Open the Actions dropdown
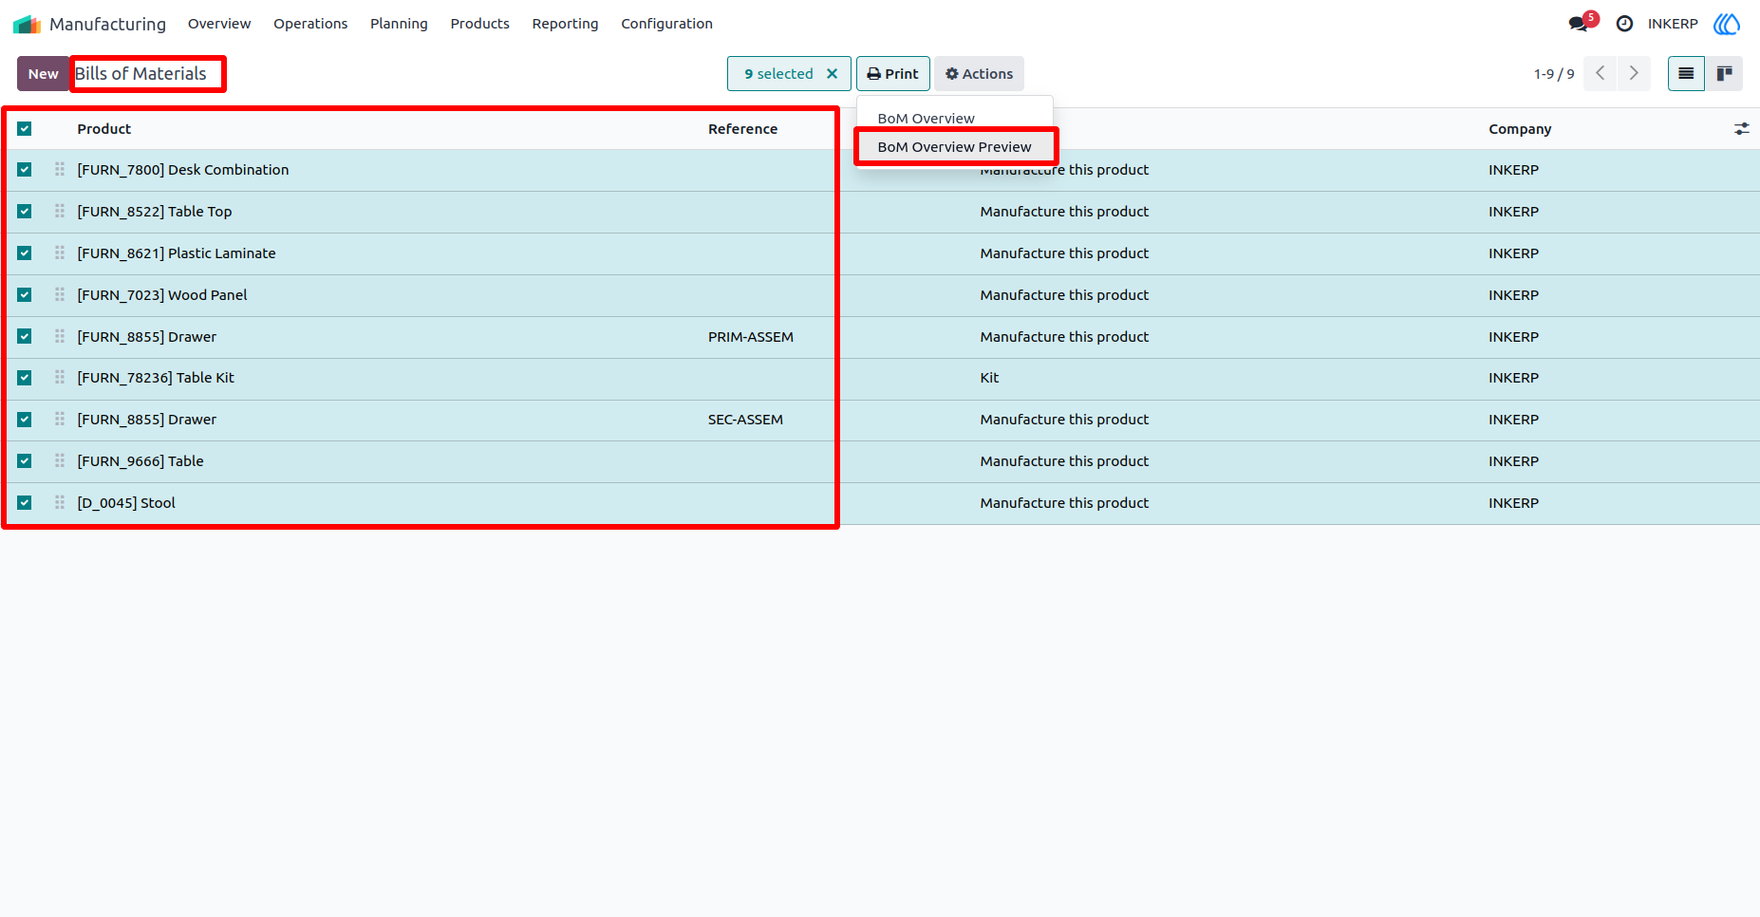 click(x=979, y=74)
